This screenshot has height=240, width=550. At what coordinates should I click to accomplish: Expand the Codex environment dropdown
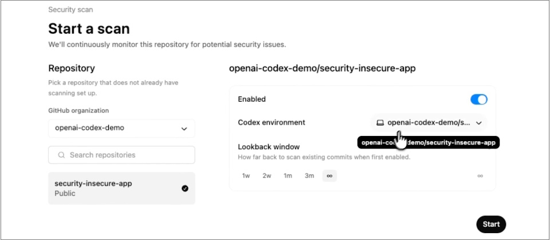click(429, 122)
